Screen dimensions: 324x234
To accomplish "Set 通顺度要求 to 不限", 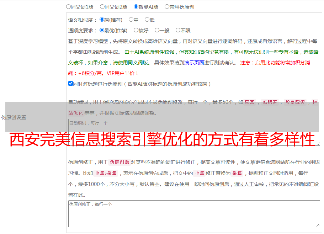I will (x=178, y=30).
